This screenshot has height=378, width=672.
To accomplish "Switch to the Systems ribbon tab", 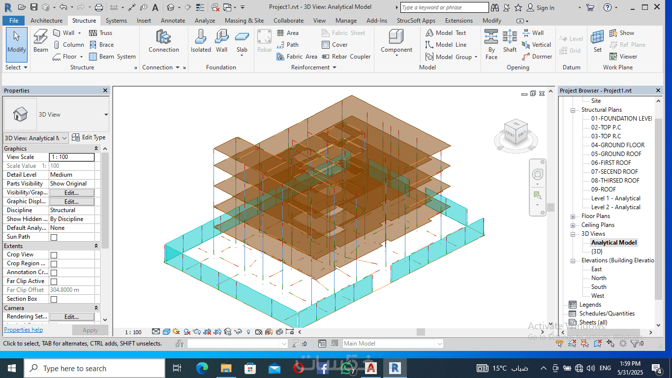I will point(116,21).
